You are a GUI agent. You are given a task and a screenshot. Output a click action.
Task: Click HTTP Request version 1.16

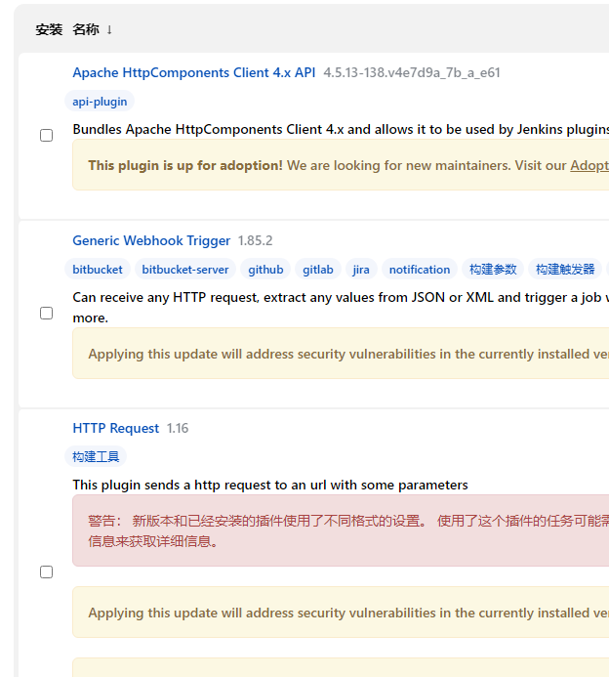(178, 428)
